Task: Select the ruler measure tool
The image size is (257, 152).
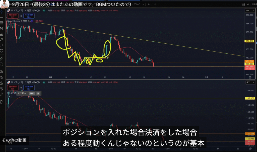Action: [x=2, y=58]
